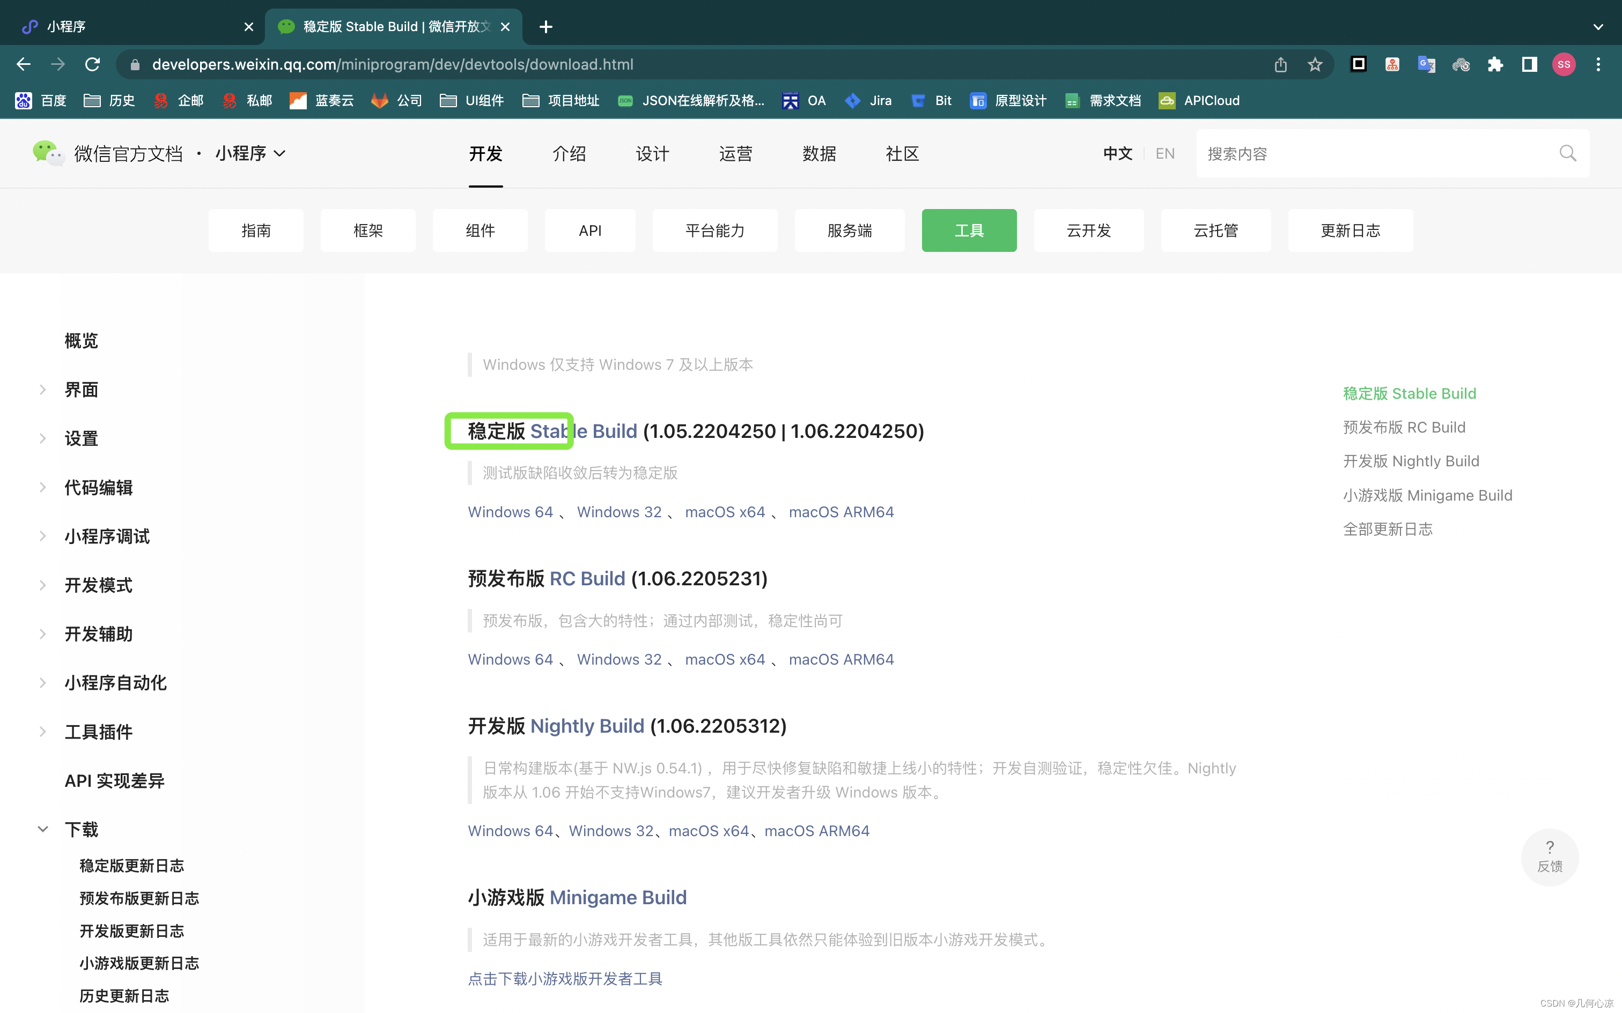This screenshot has height=1013, width=1622.
Task: Open the 公司 GitLab bookmark
Action: point(397,101)
